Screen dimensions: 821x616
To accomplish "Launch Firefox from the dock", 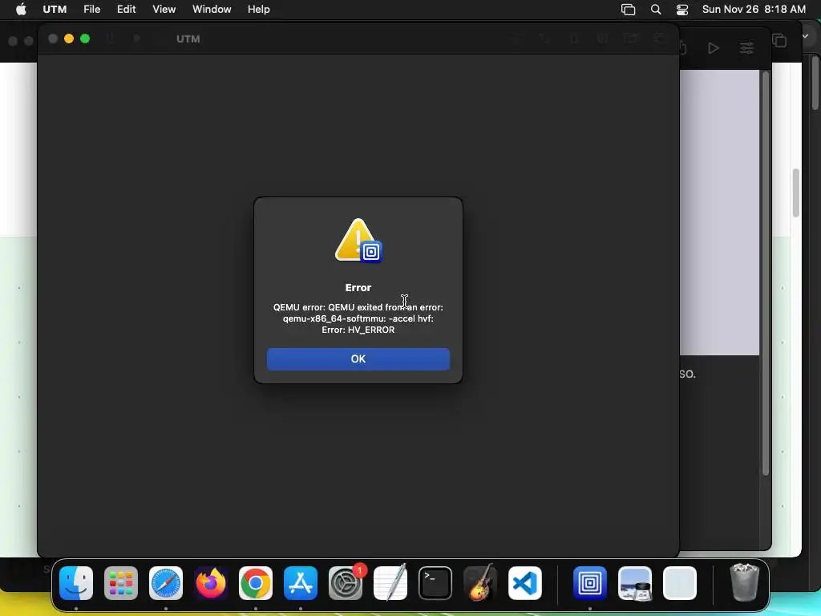I will (x=211, y=583).
